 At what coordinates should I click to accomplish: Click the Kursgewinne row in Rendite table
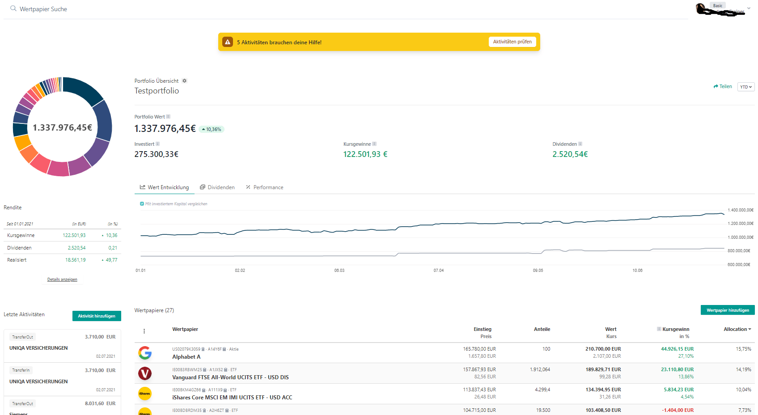coord(62,235)
